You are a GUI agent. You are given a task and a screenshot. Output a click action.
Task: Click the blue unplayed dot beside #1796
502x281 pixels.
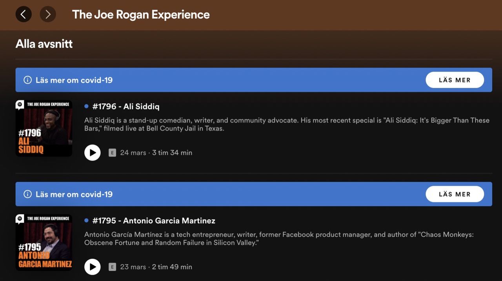pyautogui.click(x=86, y=106)
